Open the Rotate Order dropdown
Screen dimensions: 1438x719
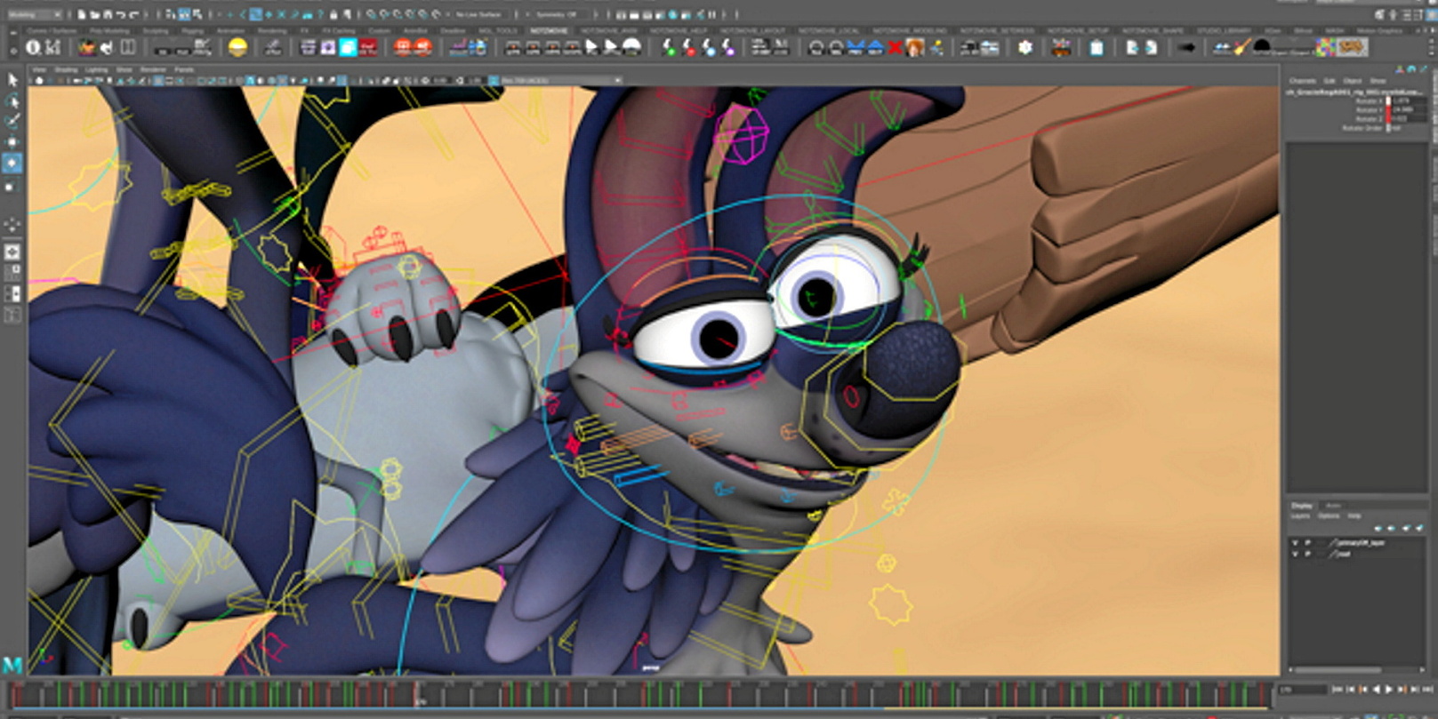pyautogui.click(x=1394, y=128)
